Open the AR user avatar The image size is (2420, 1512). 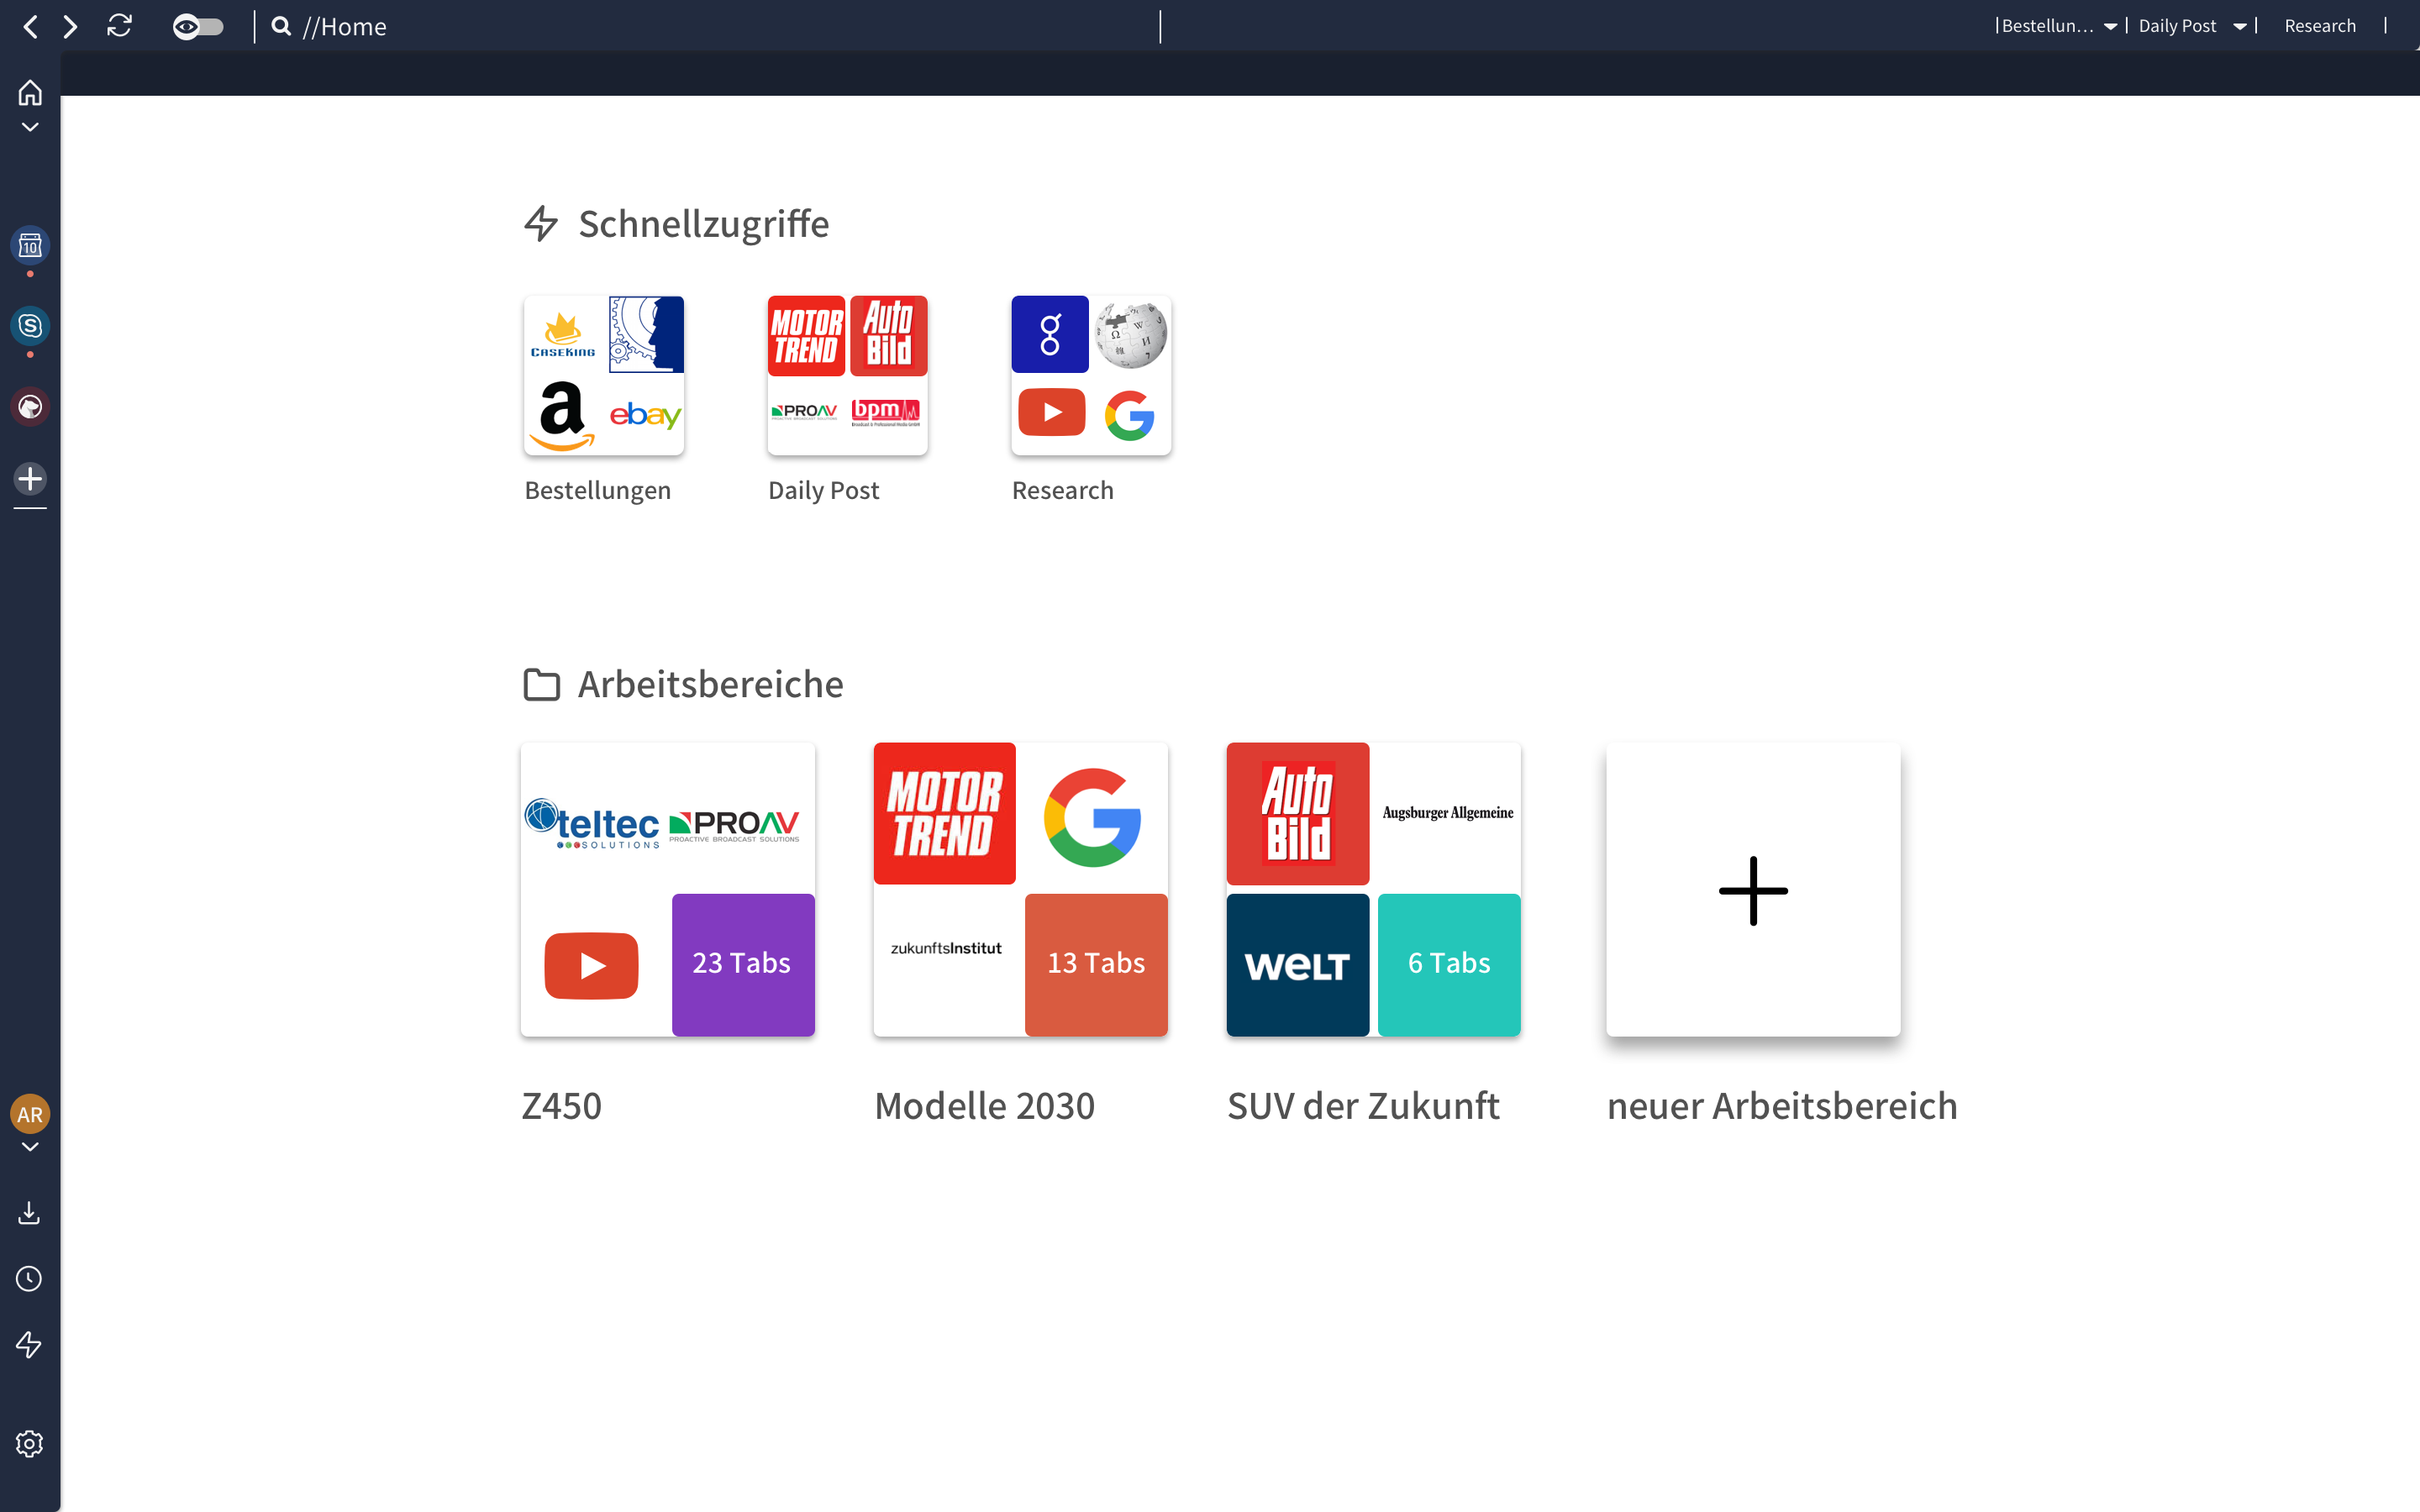click(30, 1114)
